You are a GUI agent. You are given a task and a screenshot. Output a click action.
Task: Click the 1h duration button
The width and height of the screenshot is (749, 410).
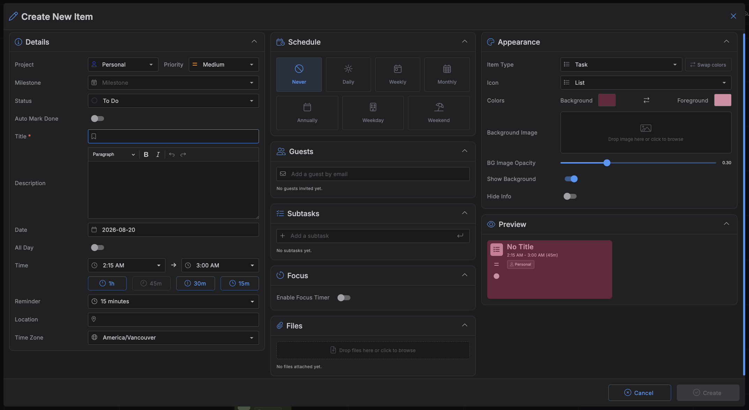click(107, 283)
